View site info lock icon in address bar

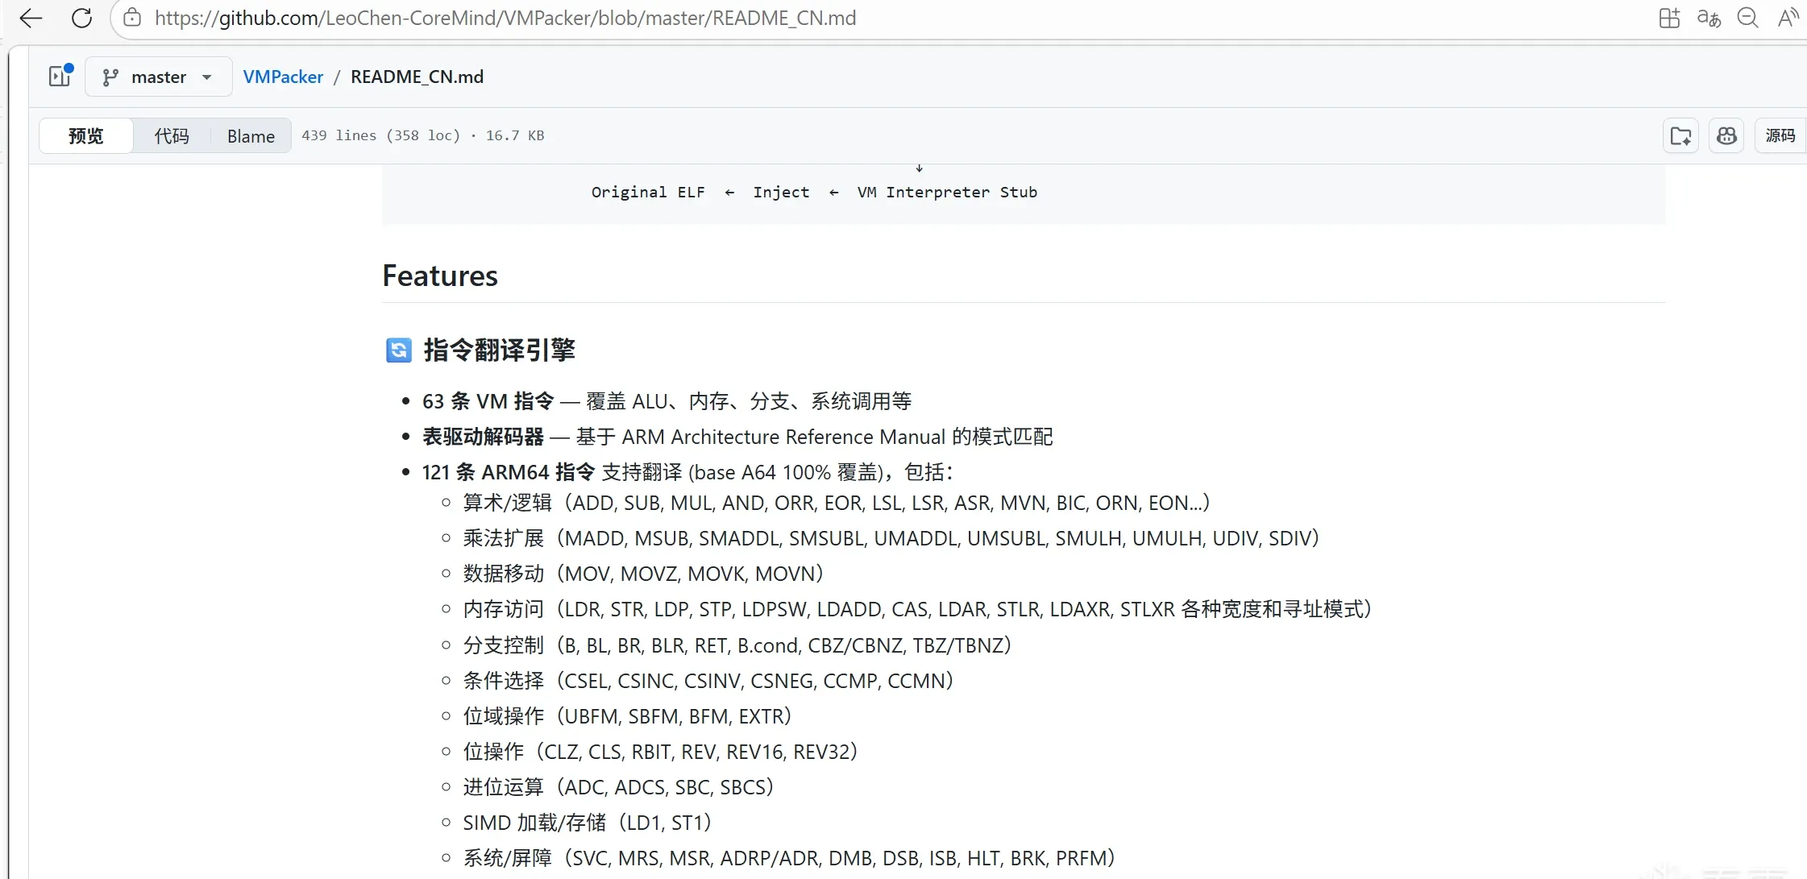coord(132,18)
